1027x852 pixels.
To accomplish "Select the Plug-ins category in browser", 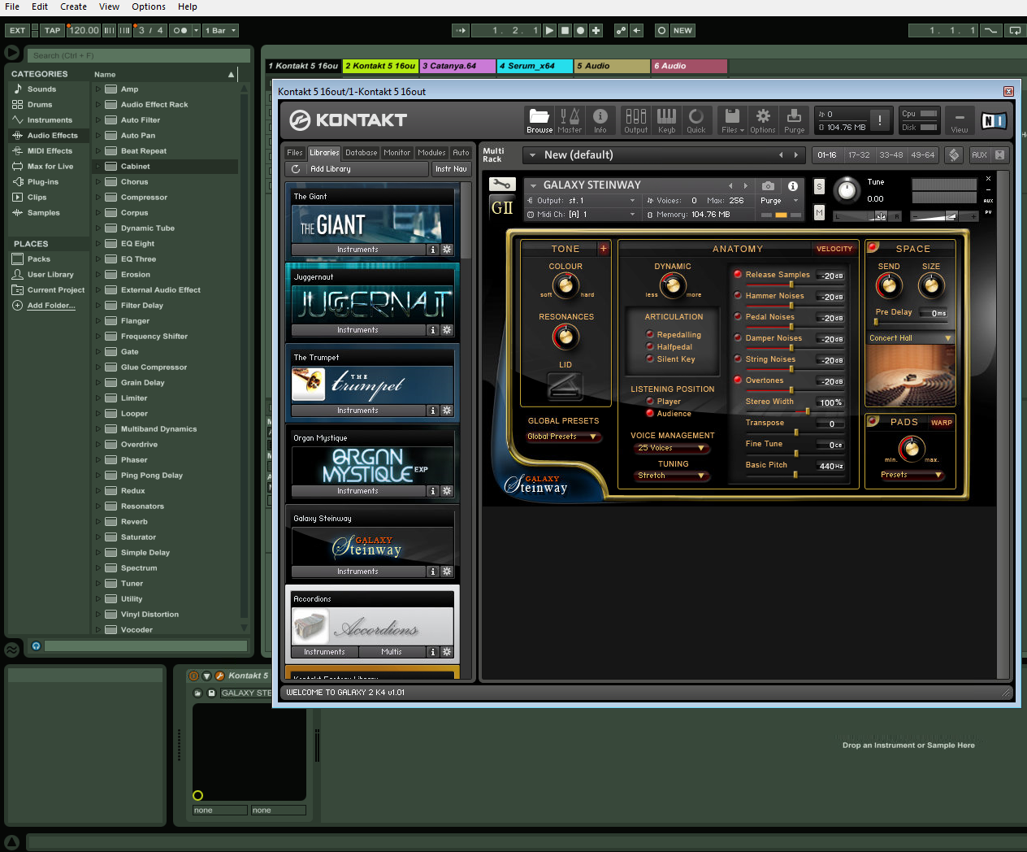I will pos(42,182).
